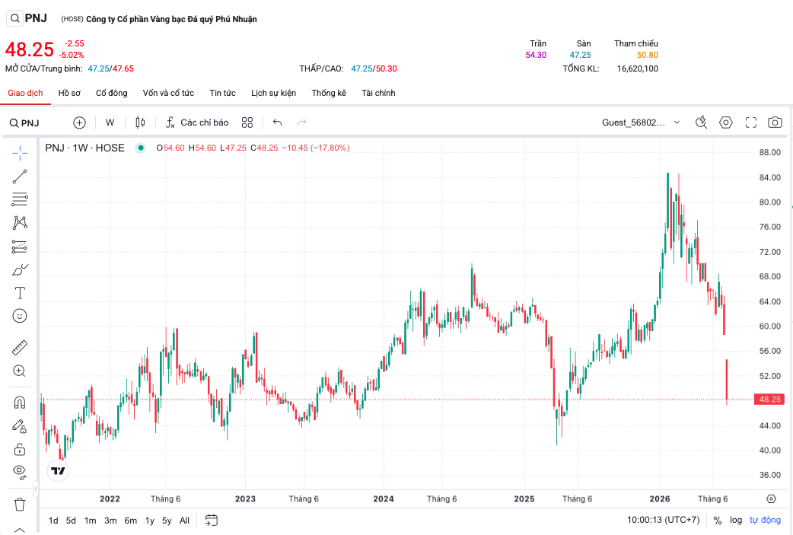Screen dimensions: 793x535
Task: Open timezone 10:00:13 (UTC+7) menu
Action: (x=663, y=520)
